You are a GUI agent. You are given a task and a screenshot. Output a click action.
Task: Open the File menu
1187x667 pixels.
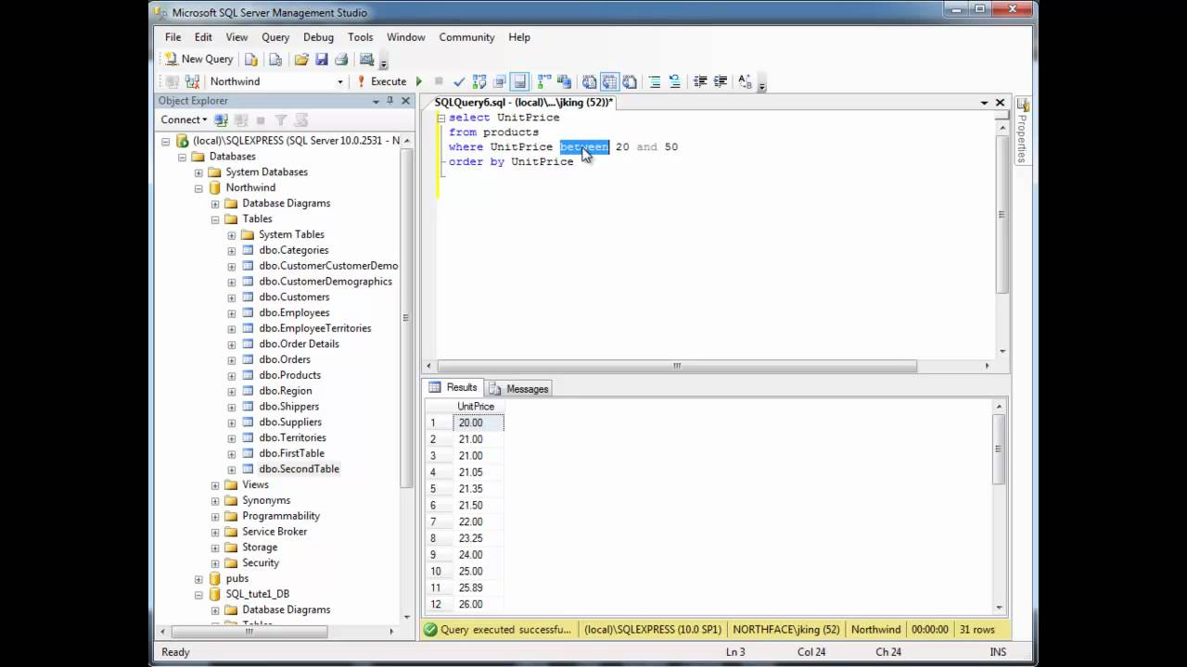pyautogui.click(x=173, y=37)
